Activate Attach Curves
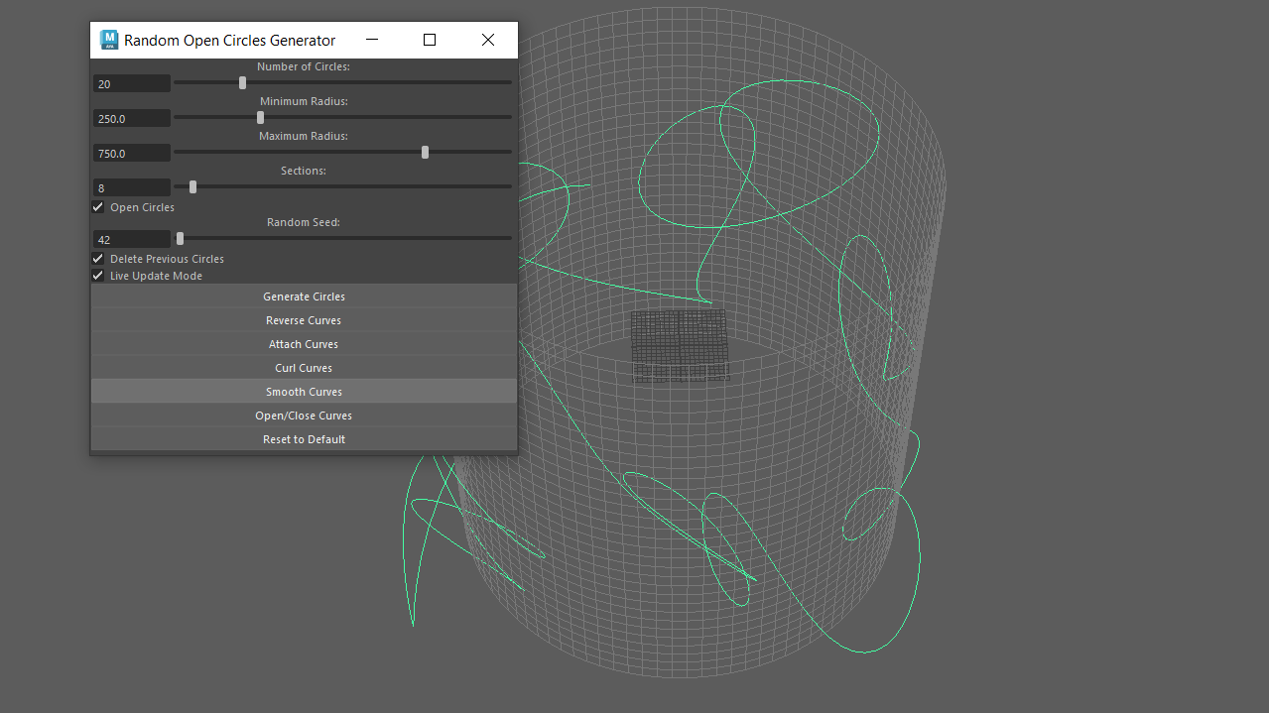 coord(303,343)
